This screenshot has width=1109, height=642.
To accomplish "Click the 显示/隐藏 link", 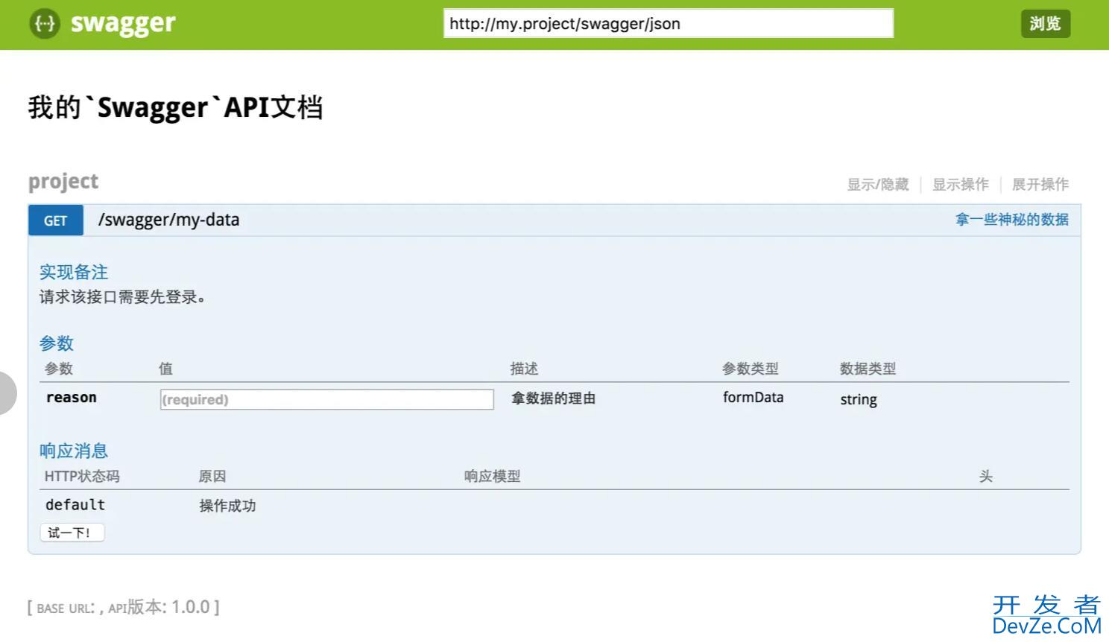I will [x=877, y=184].
